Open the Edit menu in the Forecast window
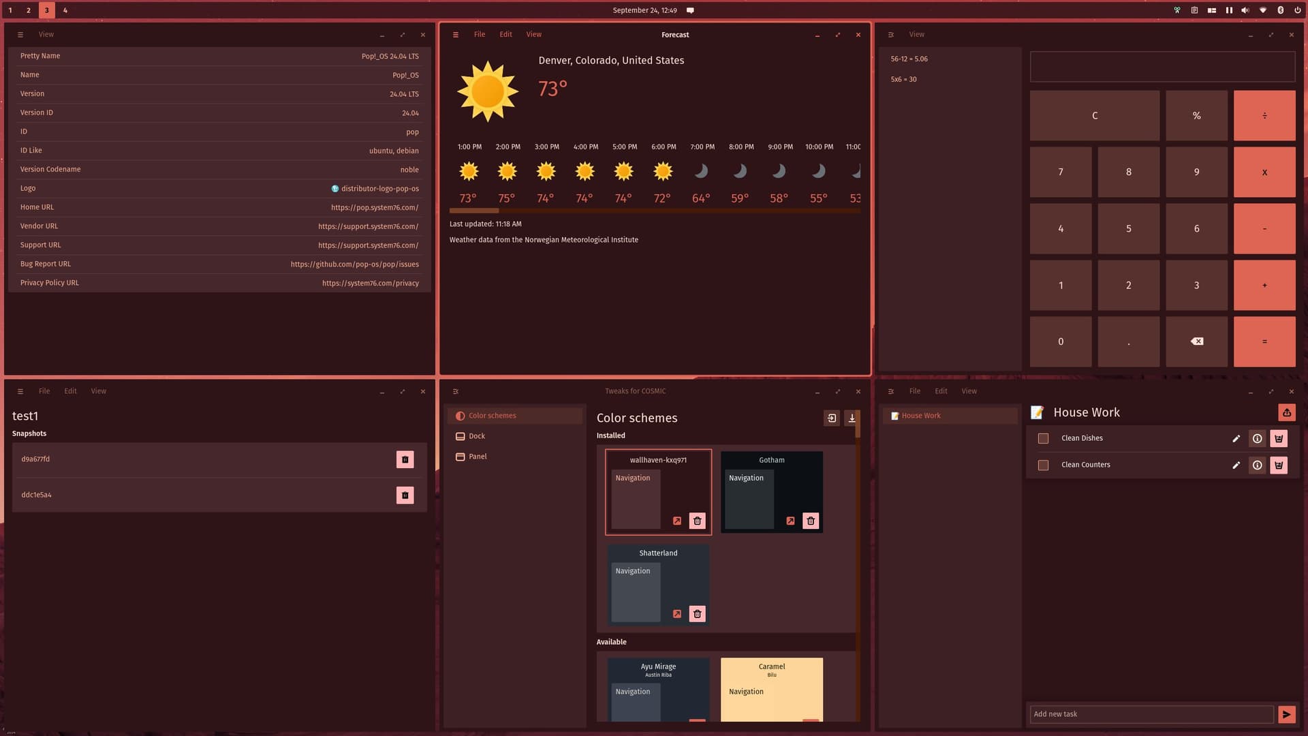 (505, 35)
